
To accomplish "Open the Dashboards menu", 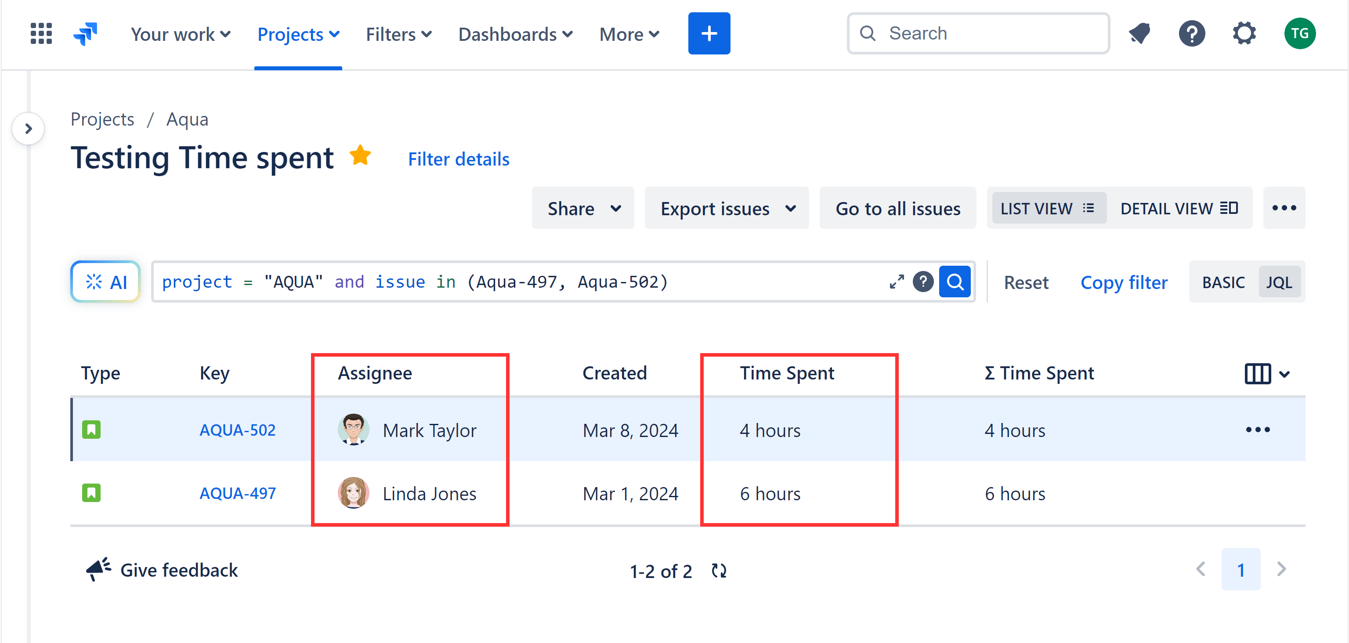I will click(x=515, y=33).
